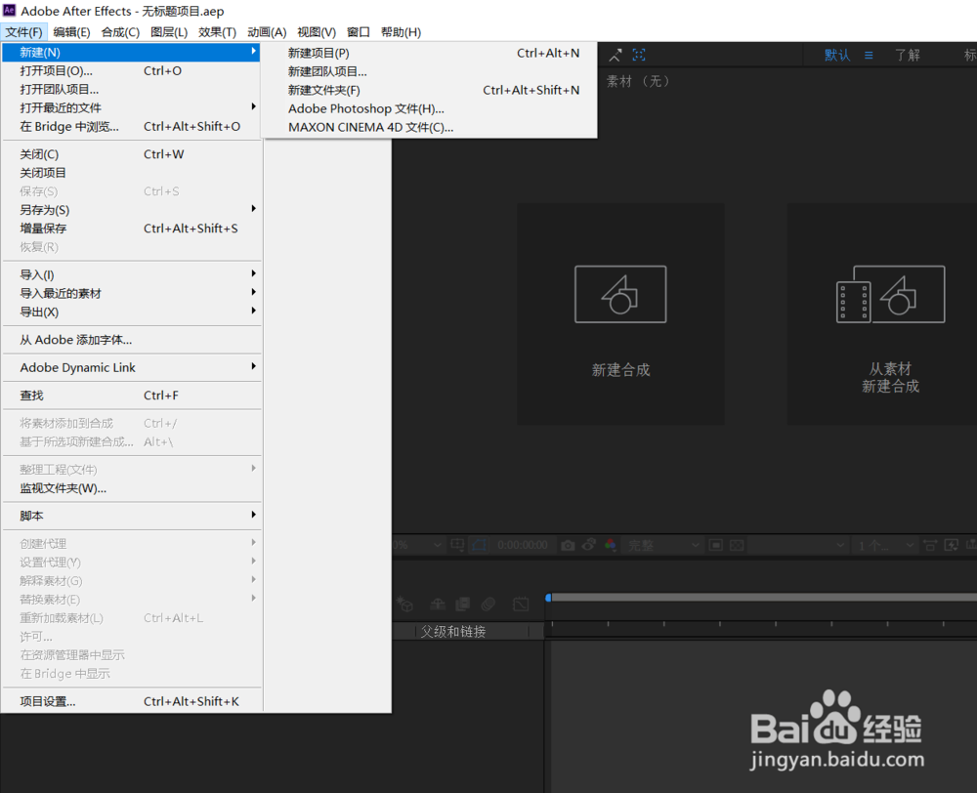This screenshot has height=793, width=977.
Task: Toggle the transparency grid icon
Action: (737, 546)
